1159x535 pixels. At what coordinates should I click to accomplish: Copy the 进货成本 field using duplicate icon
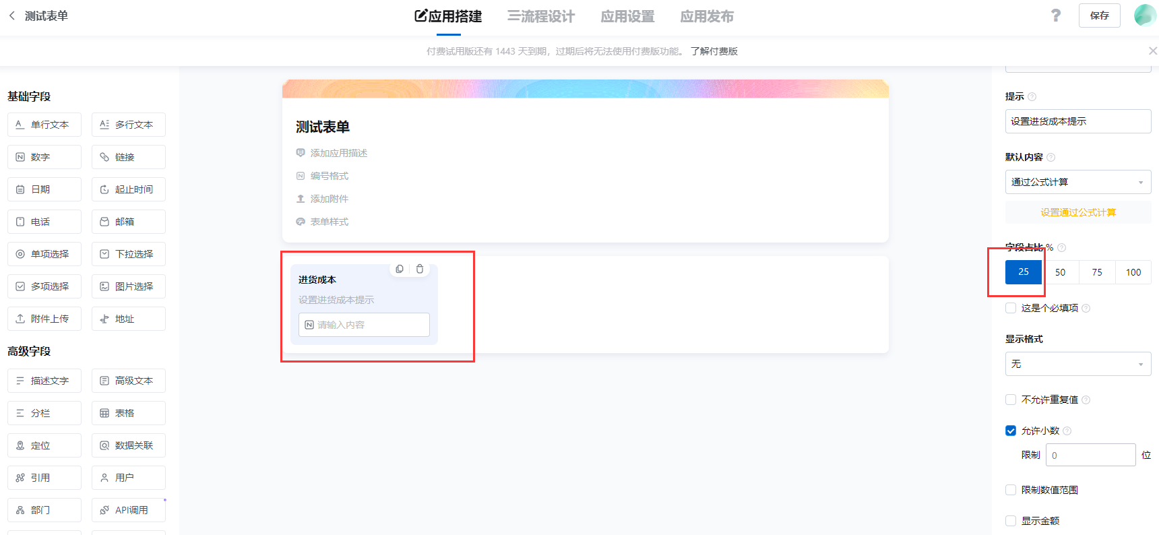(x=400, y=269)
